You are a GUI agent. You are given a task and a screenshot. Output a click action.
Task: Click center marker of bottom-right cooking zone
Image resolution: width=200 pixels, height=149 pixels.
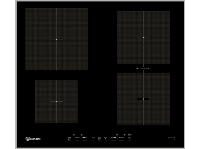tap(143, 99)
